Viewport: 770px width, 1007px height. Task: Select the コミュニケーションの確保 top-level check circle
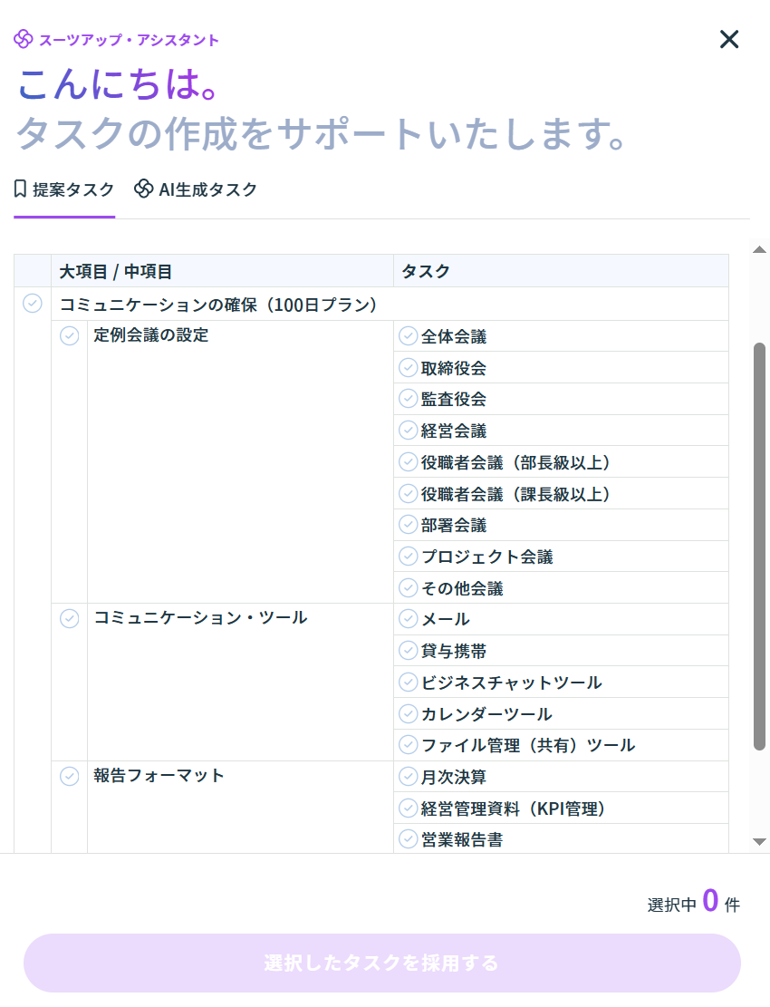33,304
